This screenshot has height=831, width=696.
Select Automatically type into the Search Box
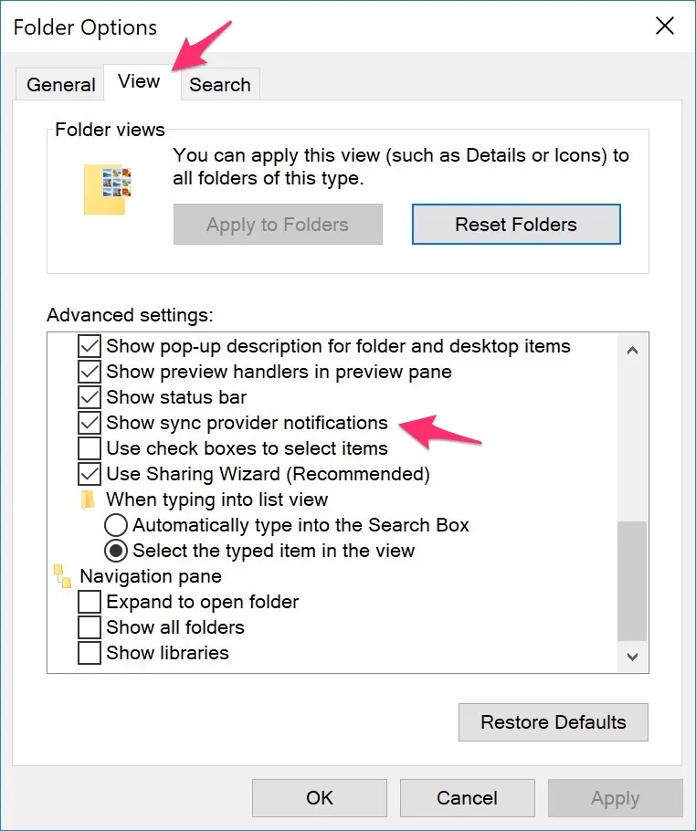pos(116,525)
